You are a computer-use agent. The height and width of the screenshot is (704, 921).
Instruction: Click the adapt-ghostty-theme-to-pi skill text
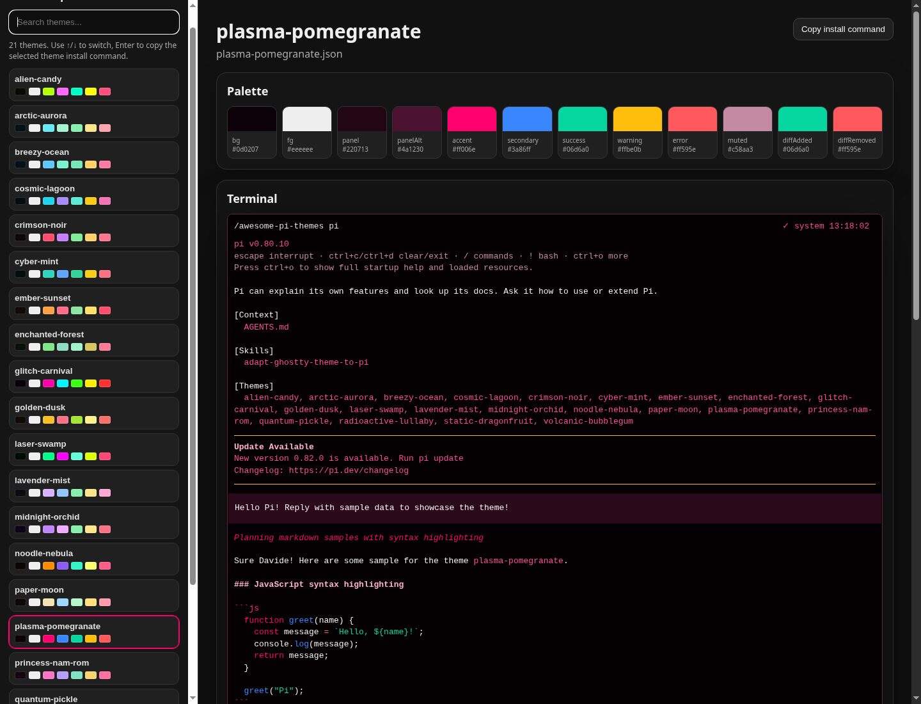pyautogui.click(x=306, y=362)
